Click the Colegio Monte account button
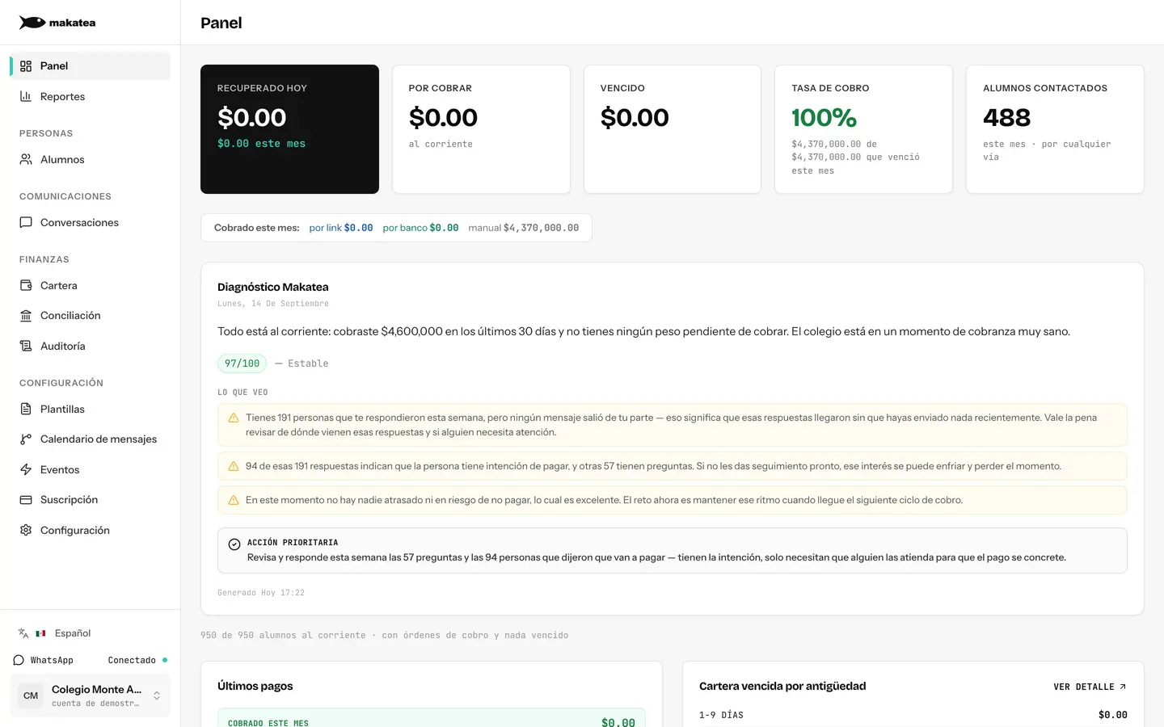 coord(91,695)
